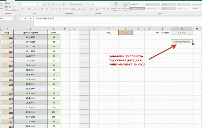Open the Copy options dropdown arrow
The height and width of the screenshot is (128, 202).
tap(13, 7)
